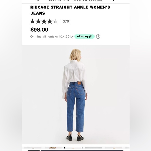The image size is (151, 151).
Task: Tap the promo banner text about stores
Action: (x=70, y=0)
